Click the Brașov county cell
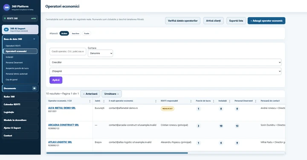 pos(98,142)
